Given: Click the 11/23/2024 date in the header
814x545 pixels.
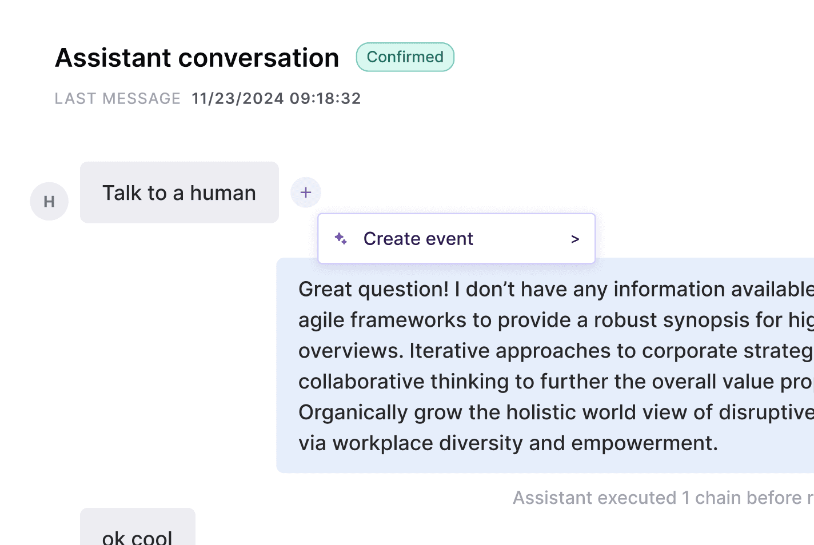Looking at the screenshot, I should click(x=238, y=99).
